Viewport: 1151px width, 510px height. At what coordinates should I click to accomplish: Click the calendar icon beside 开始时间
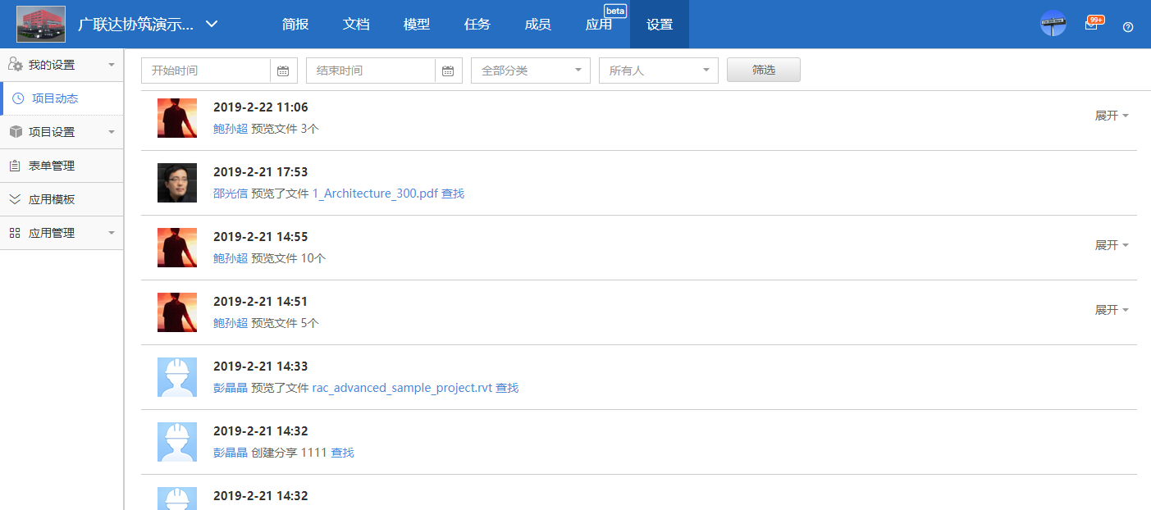click(283, 71)
